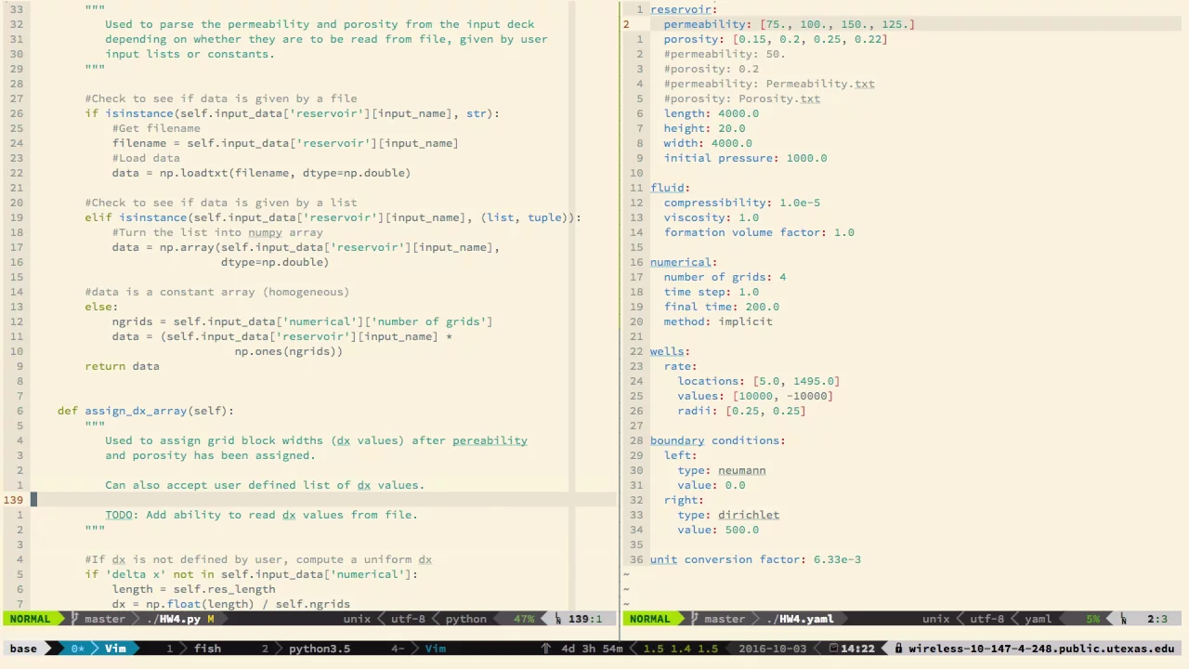Select the tmux session name base

pyautogui.click(x=23, y=649)
